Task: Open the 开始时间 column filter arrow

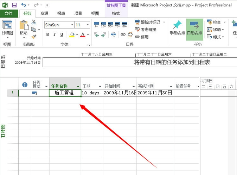Action: (x=134, y=86)
